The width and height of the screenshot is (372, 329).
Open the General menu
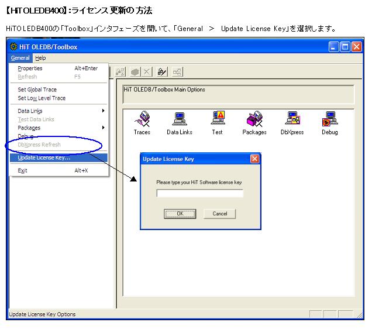20,58
